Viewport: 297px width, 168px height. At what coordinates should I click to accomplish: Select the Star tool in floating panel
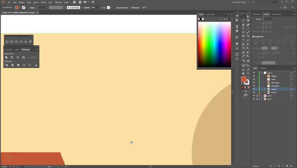coord(26,42)
